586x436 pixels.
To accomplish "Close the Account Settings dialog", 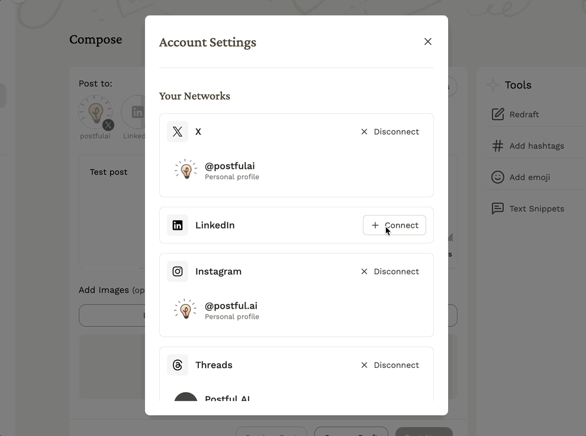I will (x=428, y=41).
